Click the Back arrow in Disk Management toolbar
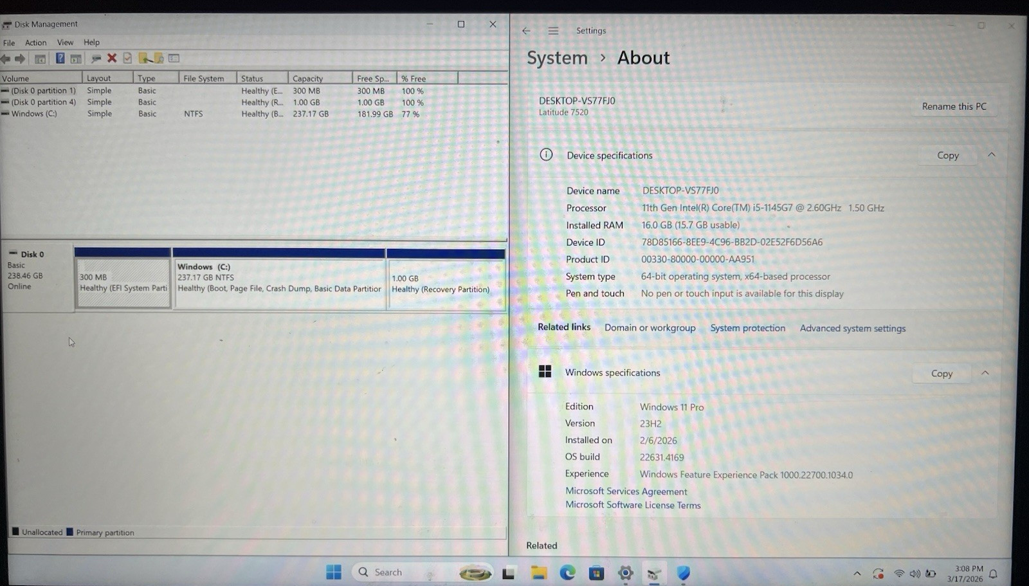This screenshot has width=1029, height=586. [6, 59]
